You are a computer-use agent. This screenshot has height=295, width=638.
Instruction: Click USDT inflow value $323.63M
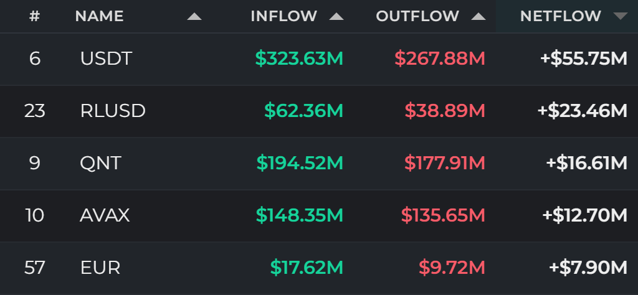(299, 59)
